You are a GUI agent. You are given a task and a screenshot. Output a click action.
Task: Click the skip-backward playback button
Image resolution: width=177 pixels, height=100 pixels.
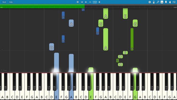[82, 2]
